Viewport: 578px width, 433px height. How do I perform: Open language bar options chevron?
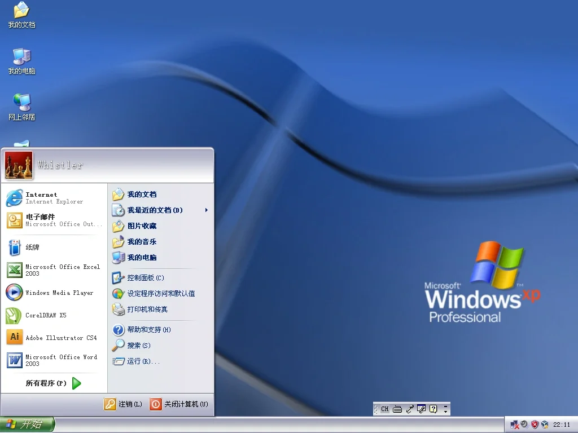[444, 409]
